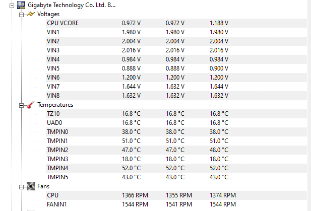311x211 pixels.
Task: Click the Voltages lightning icon
Action: pos(31,14)
